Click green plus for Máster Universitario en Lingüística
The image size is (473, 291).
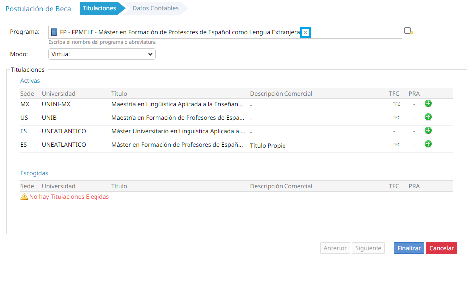click(428, 131)
